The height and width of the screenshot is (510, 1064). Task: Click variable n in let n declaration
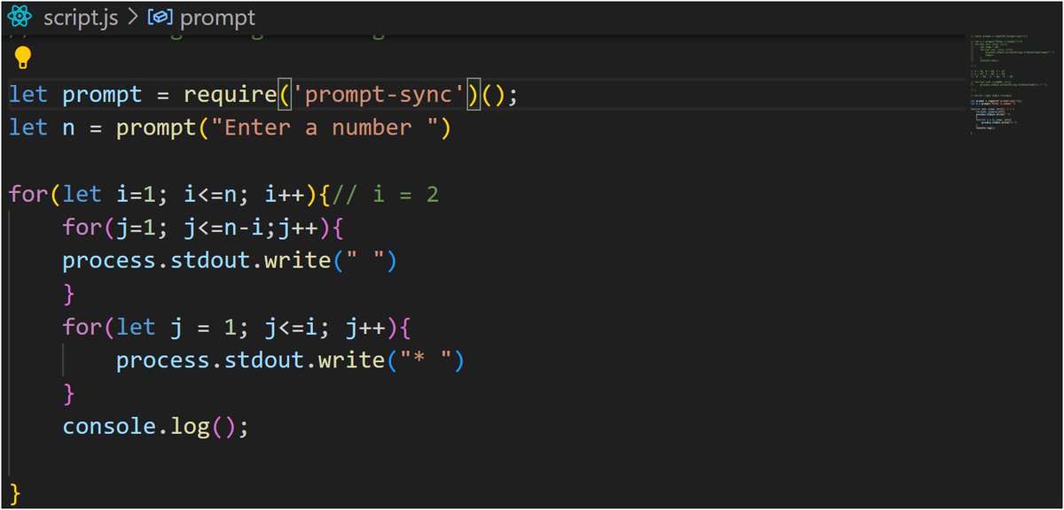pos(67,128)
